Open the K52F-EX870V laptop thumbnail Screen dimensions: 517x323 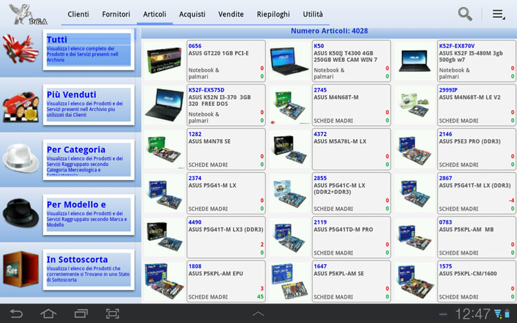pos(414,61)
